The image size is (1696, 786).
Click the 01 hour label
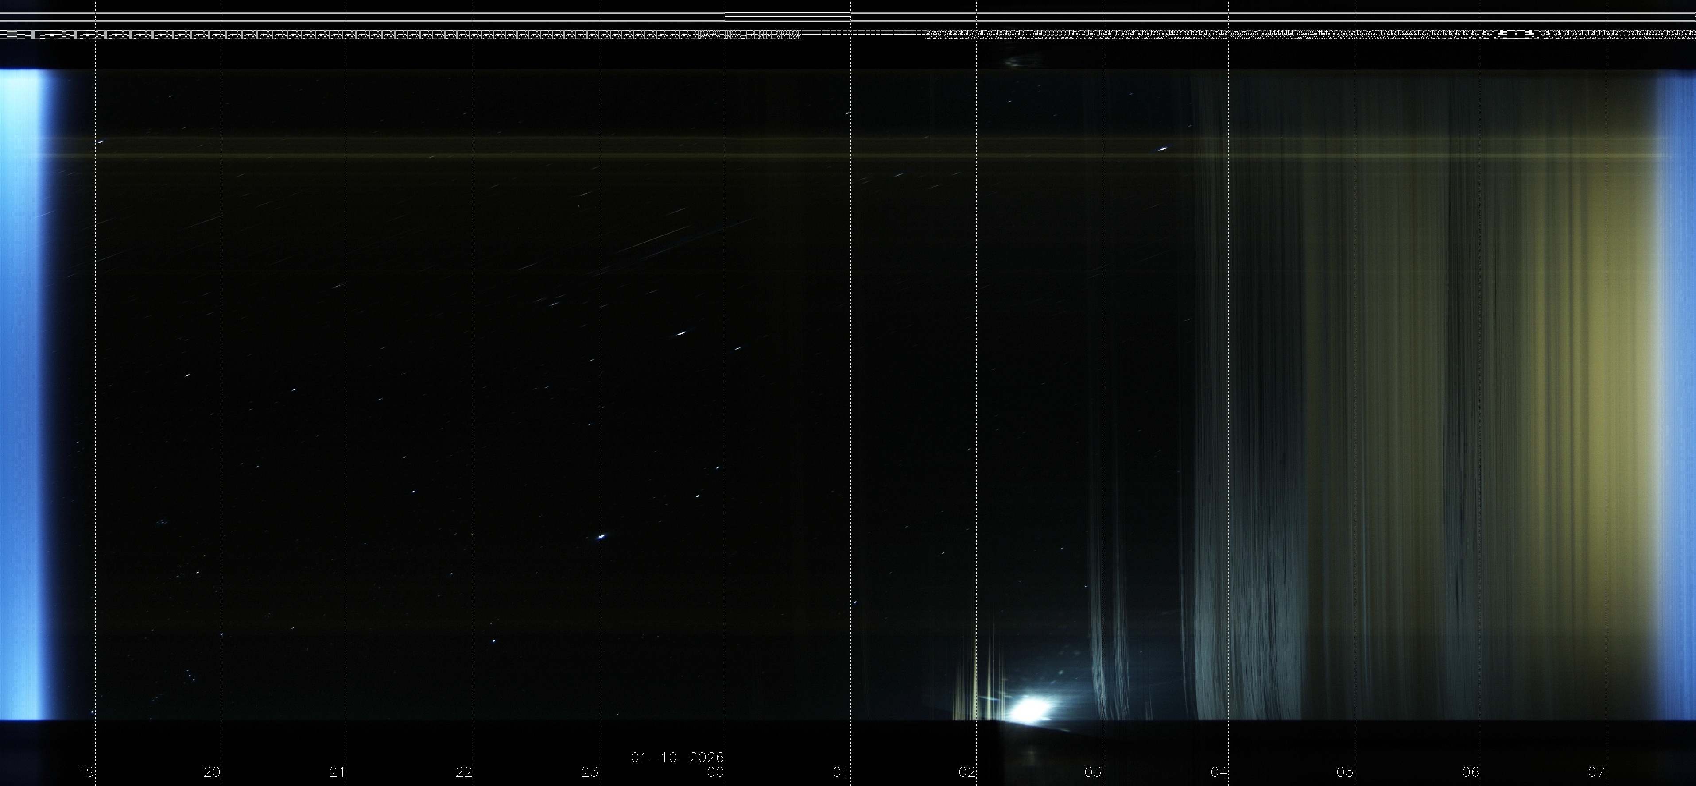tap(841, 772)
